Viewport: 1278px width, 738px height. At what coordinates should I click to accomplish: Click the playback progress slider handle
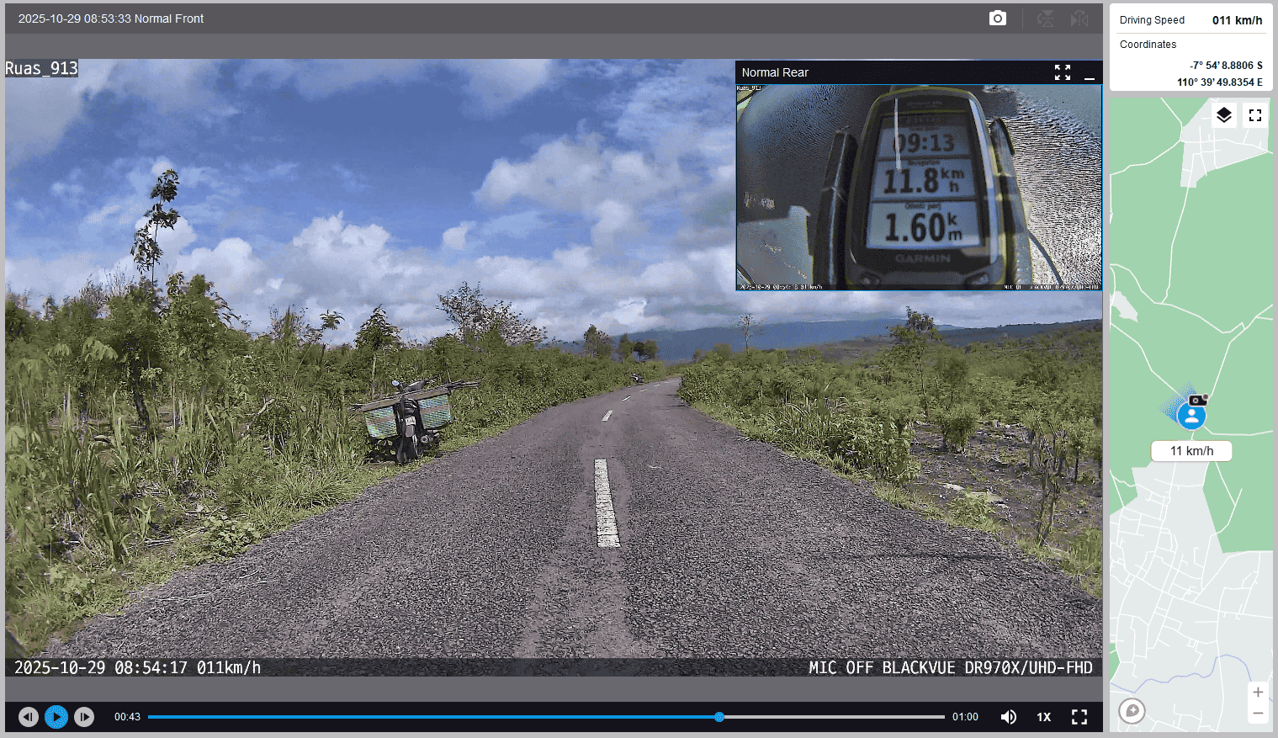click(x=719, y=717)
